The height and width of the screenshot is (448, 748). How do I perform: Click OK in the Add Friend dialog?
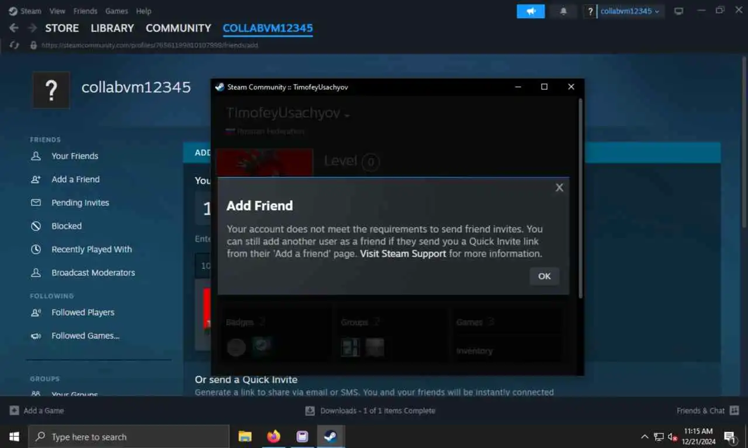click(544, 276)
